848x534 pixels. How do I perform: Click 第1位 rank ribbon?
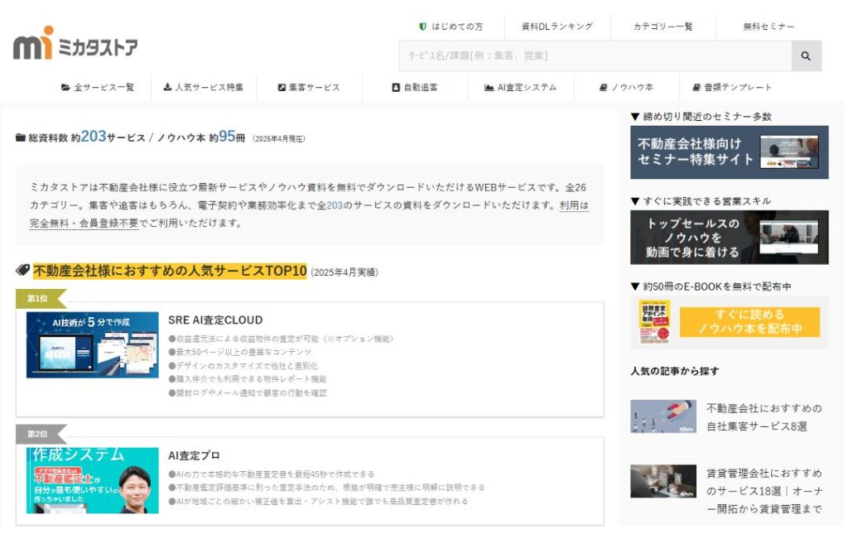41,298
